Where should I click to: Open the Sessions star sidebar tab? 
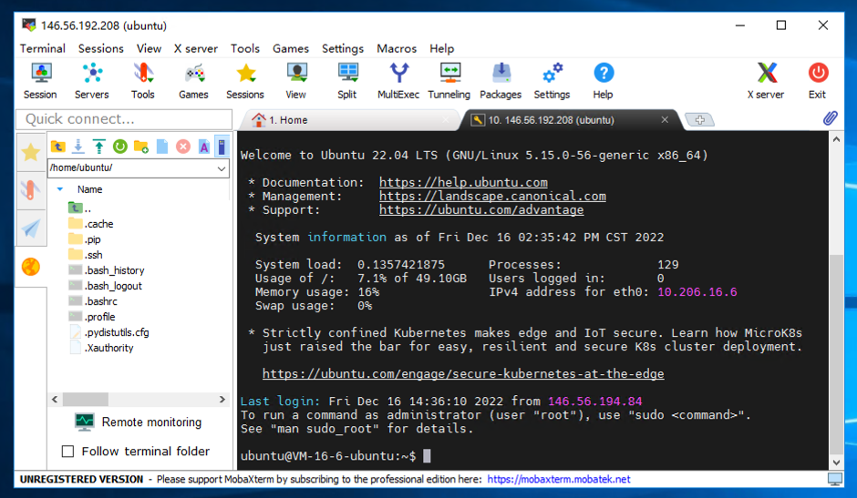pos(31,152)
